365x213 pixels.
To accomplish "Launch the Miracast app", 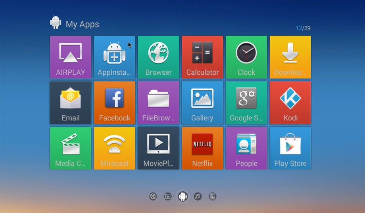I will click(114, 148).
